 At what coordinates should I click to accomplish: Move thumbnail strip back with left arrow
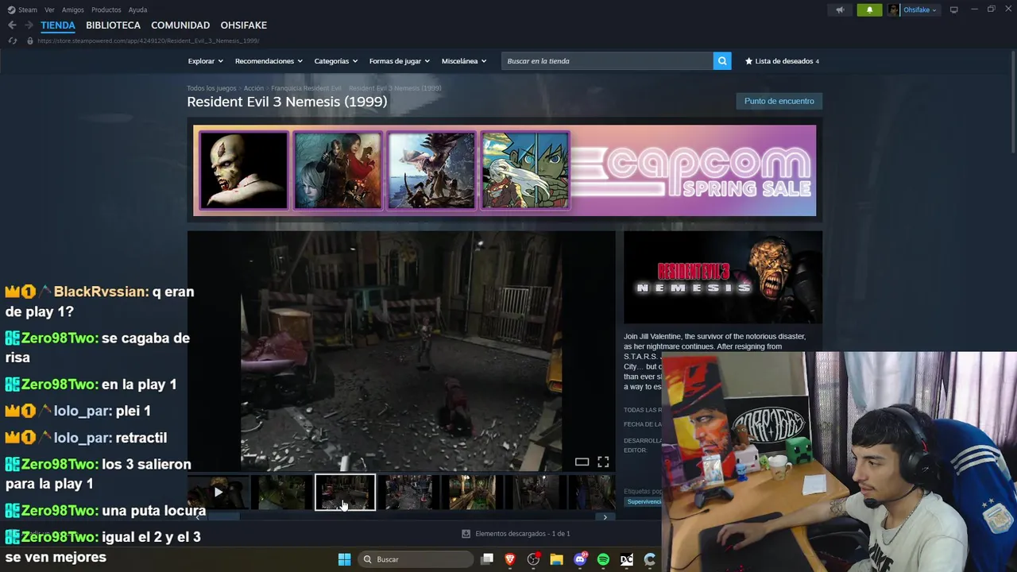click(x=198, y=517)
